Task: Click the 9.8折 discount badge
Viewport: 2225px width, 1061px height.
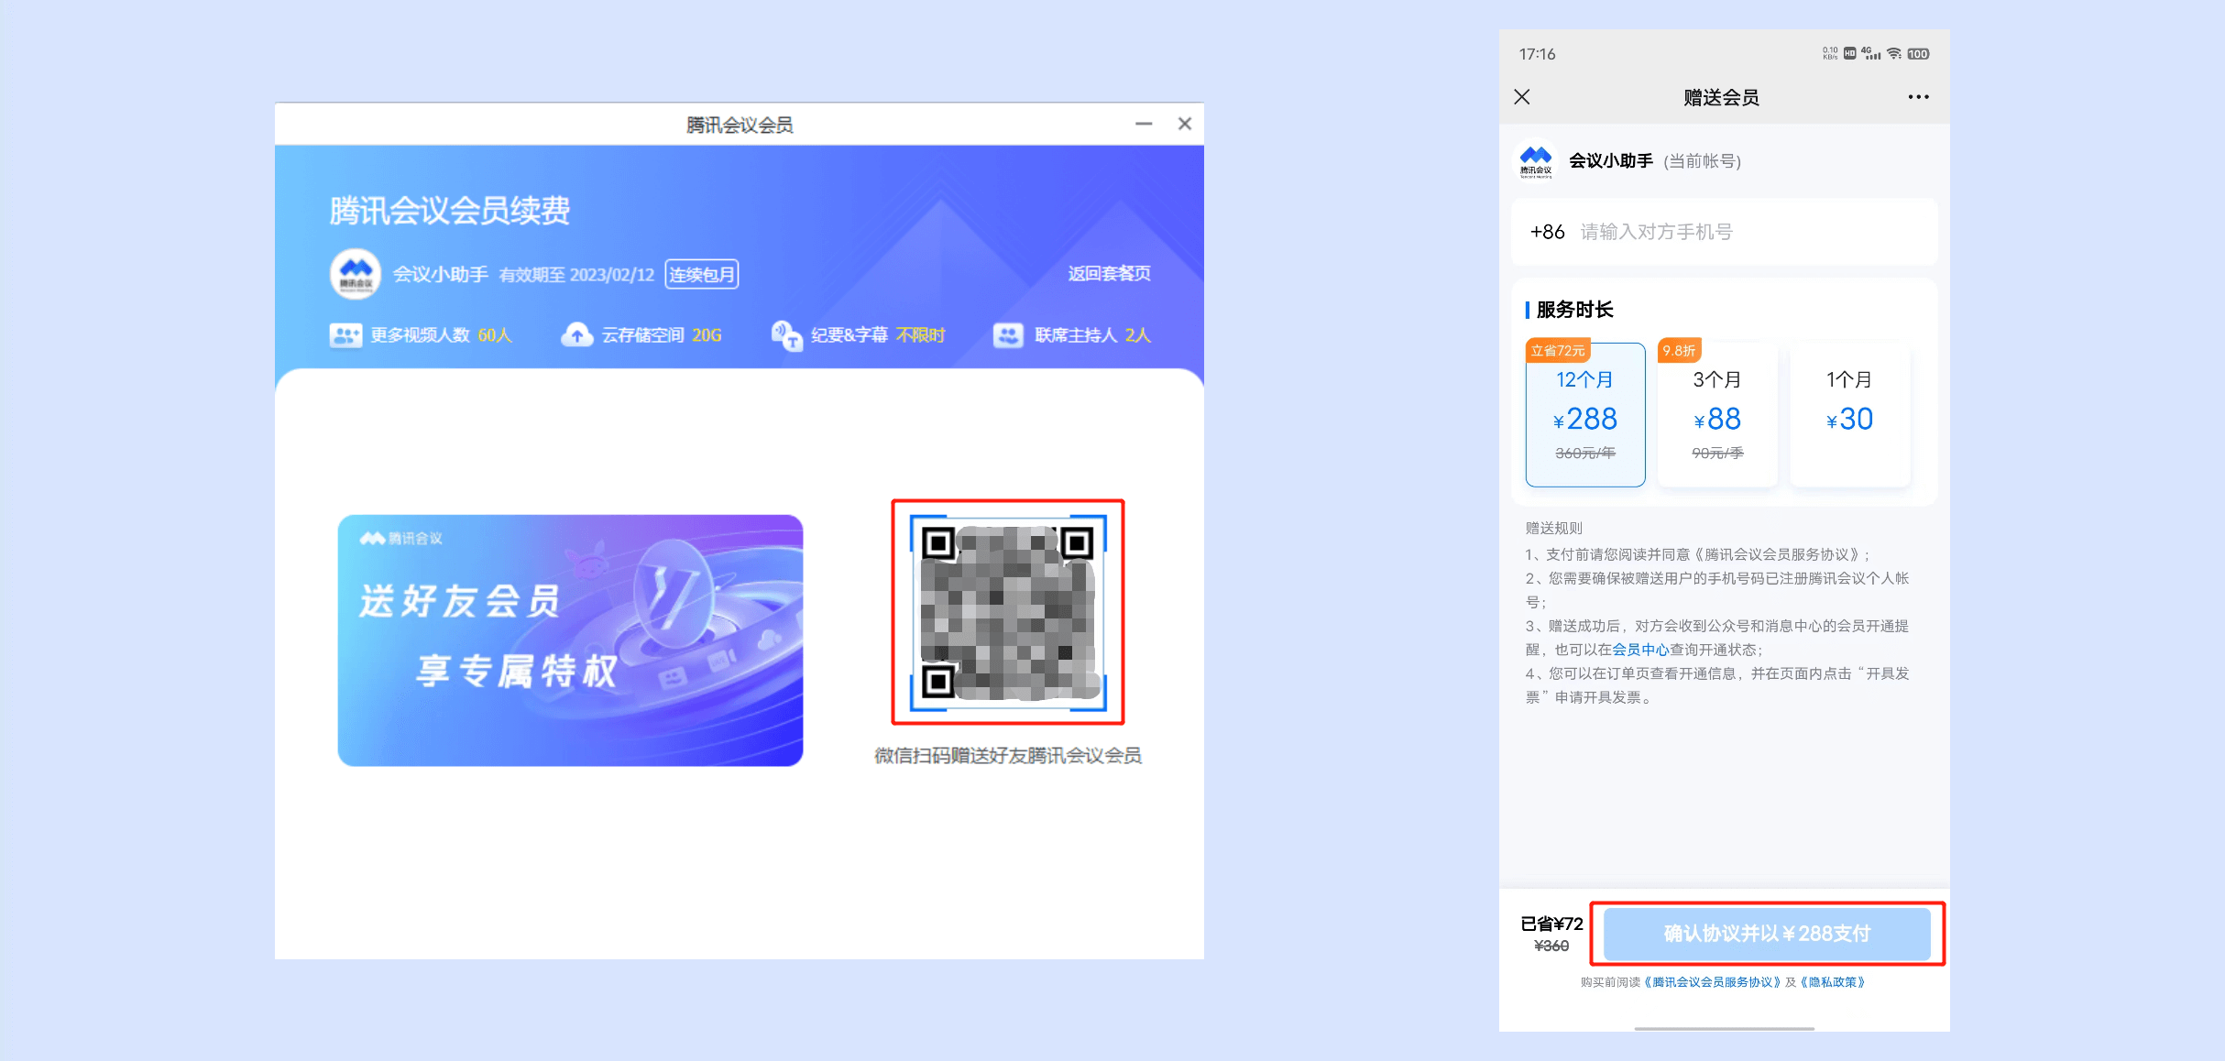Action: [x=1679, y=351]
